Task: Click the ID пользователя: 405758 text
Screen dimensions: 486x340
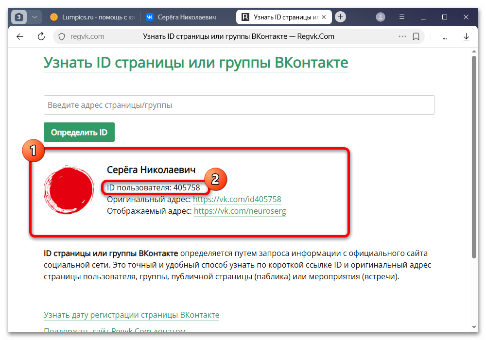Action: point(154,187)
